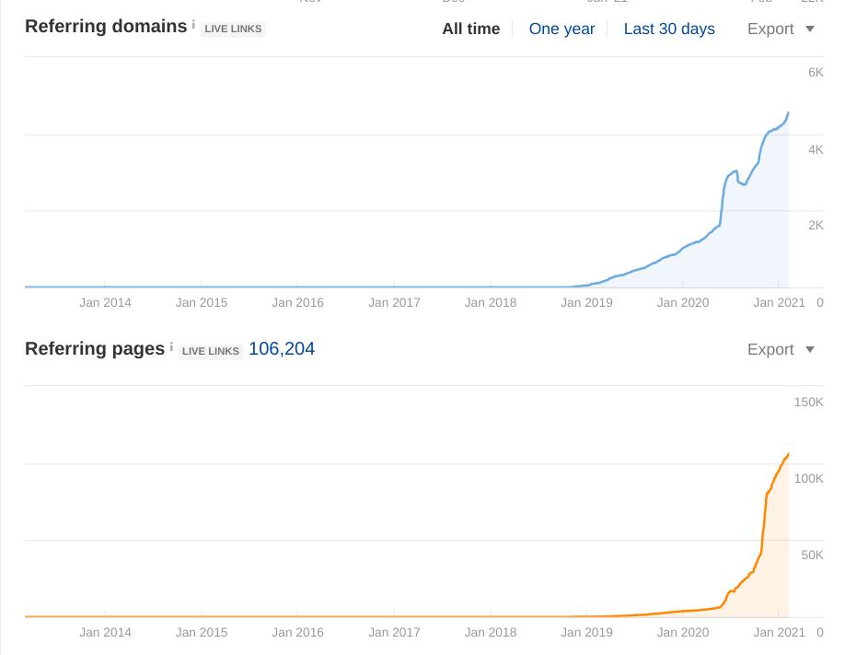The image size is (845, 655).
Task: Click Jan 2020 label on Referring domains chart
Action: tap(683, 303)
